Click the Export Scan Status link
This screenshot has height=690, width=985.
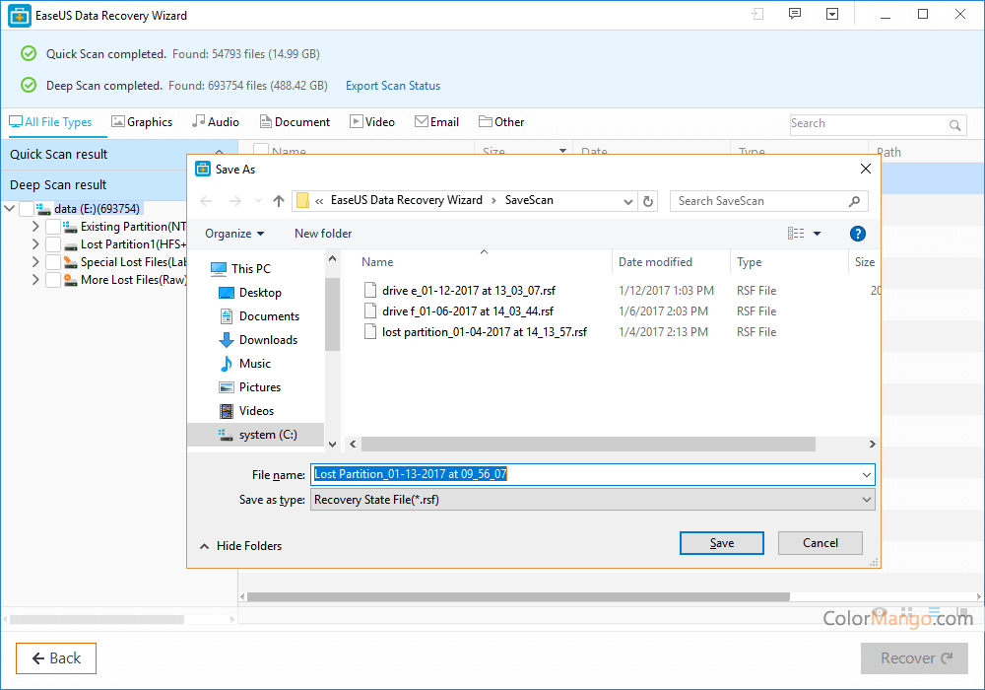point(393,86)
